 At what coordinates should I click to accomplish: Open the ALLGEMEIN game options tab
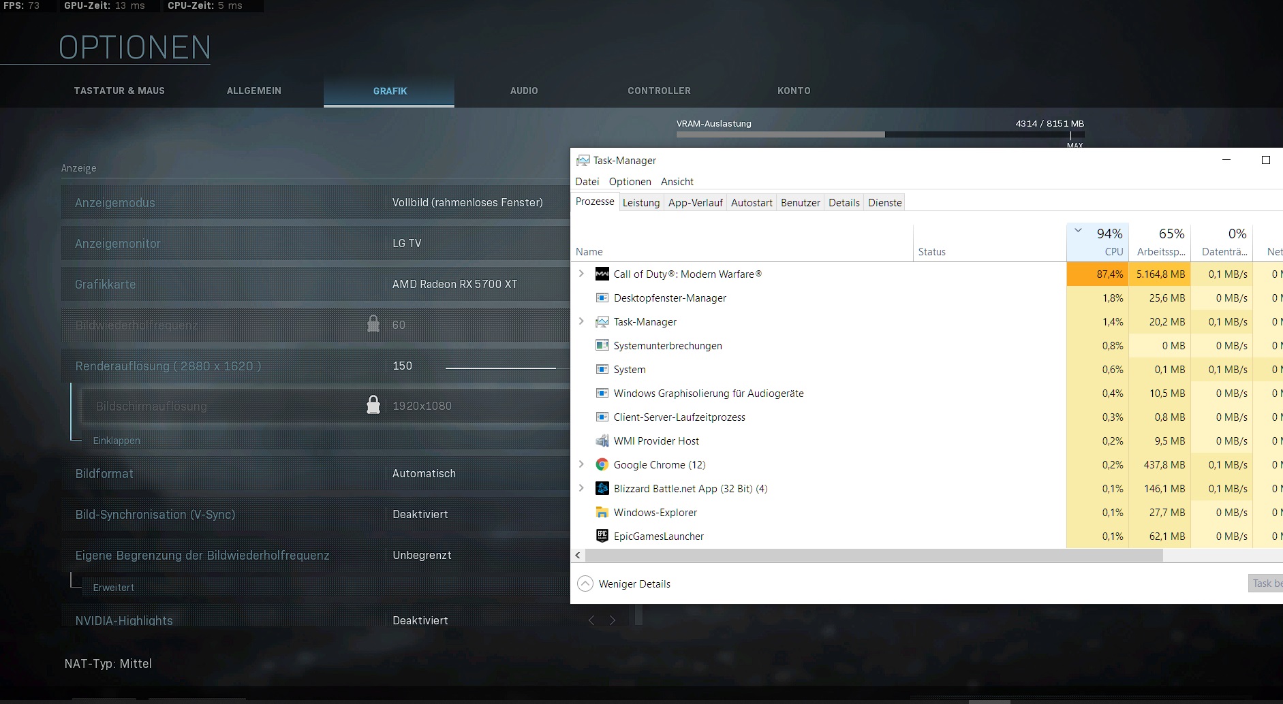pyautogui.click(x=254, y=91)
